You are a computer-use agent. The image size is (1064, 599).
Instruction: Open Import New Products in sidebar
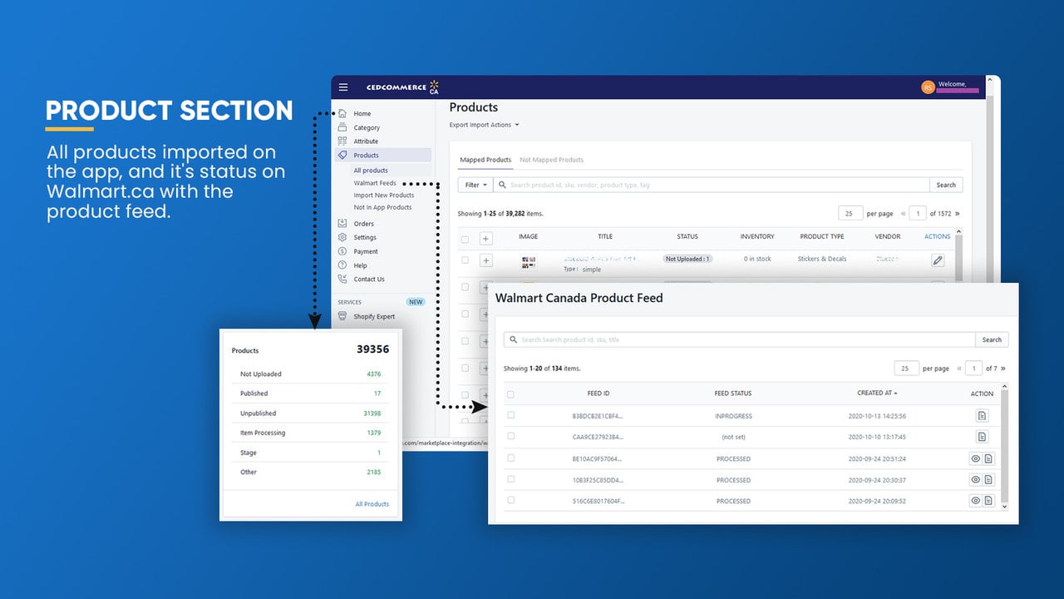click(384, 196)
